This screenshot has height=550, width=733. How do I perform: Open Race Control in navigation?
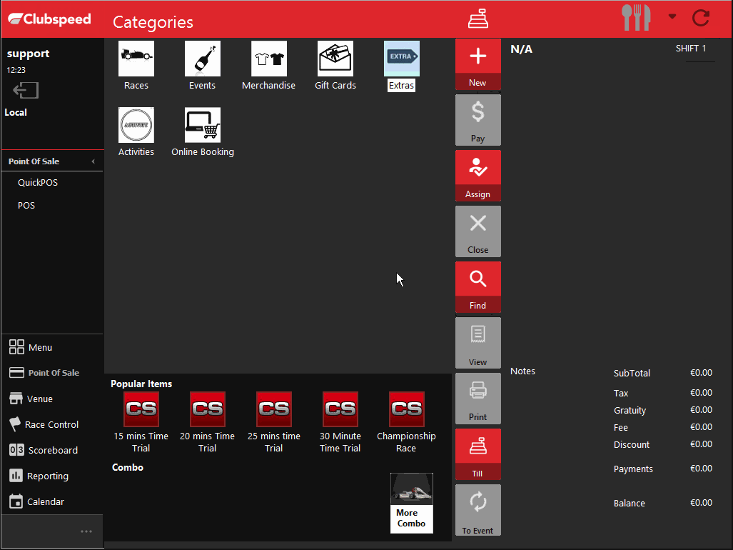tap(44, 425)
